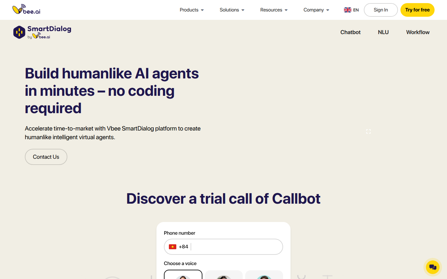Focus the Phone number input field
Screen dimensions: 447x279
pos(236,247)
